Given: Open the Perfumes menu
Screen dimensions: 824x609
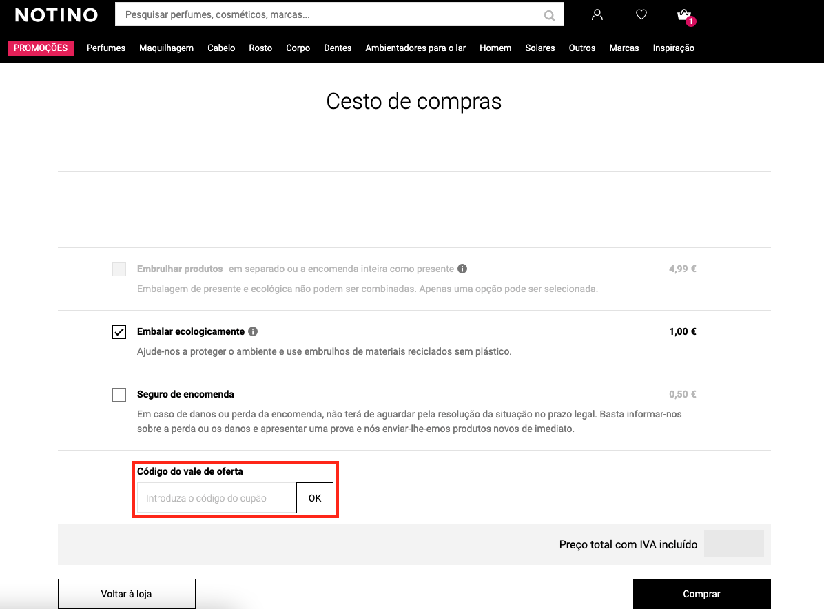Looking at the screenshot, I should pyautogui.click(x=106, y=48).
